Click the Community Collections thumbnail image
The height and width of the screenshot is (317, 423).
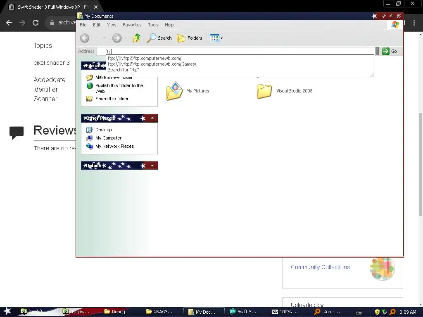382,269
